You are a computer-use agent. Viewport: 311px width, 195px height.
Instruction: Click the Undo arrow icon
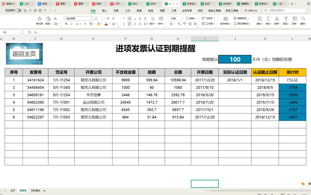click(45, 10)
